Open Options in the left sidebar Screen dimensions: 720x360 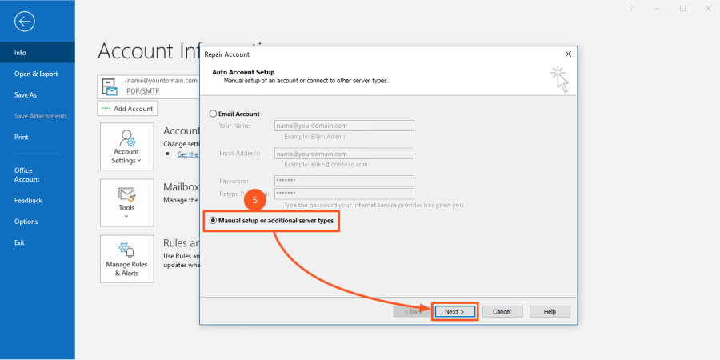click(26, 222)
